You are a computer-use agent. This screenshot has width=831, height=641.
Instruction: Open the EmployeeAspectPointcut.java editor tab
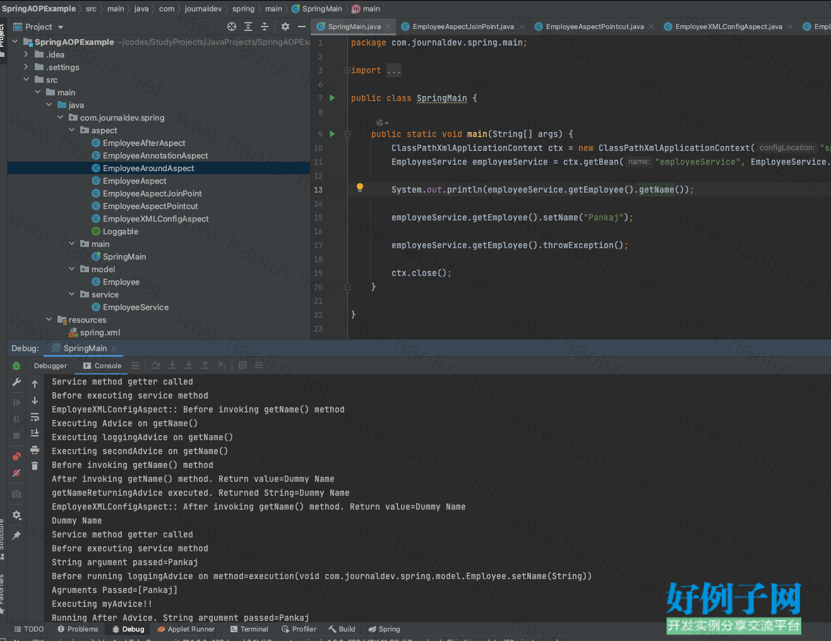tap(594, 27)
